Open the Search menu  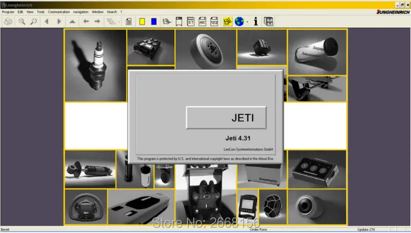click(x=111, y=12)
